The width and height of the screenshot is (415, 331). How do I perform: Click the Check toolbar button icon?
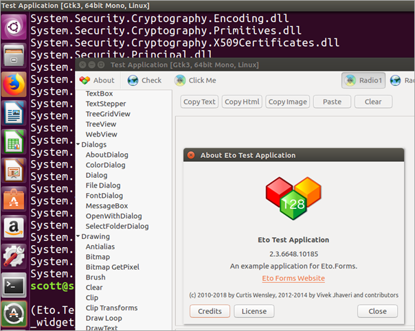(133, 80)
